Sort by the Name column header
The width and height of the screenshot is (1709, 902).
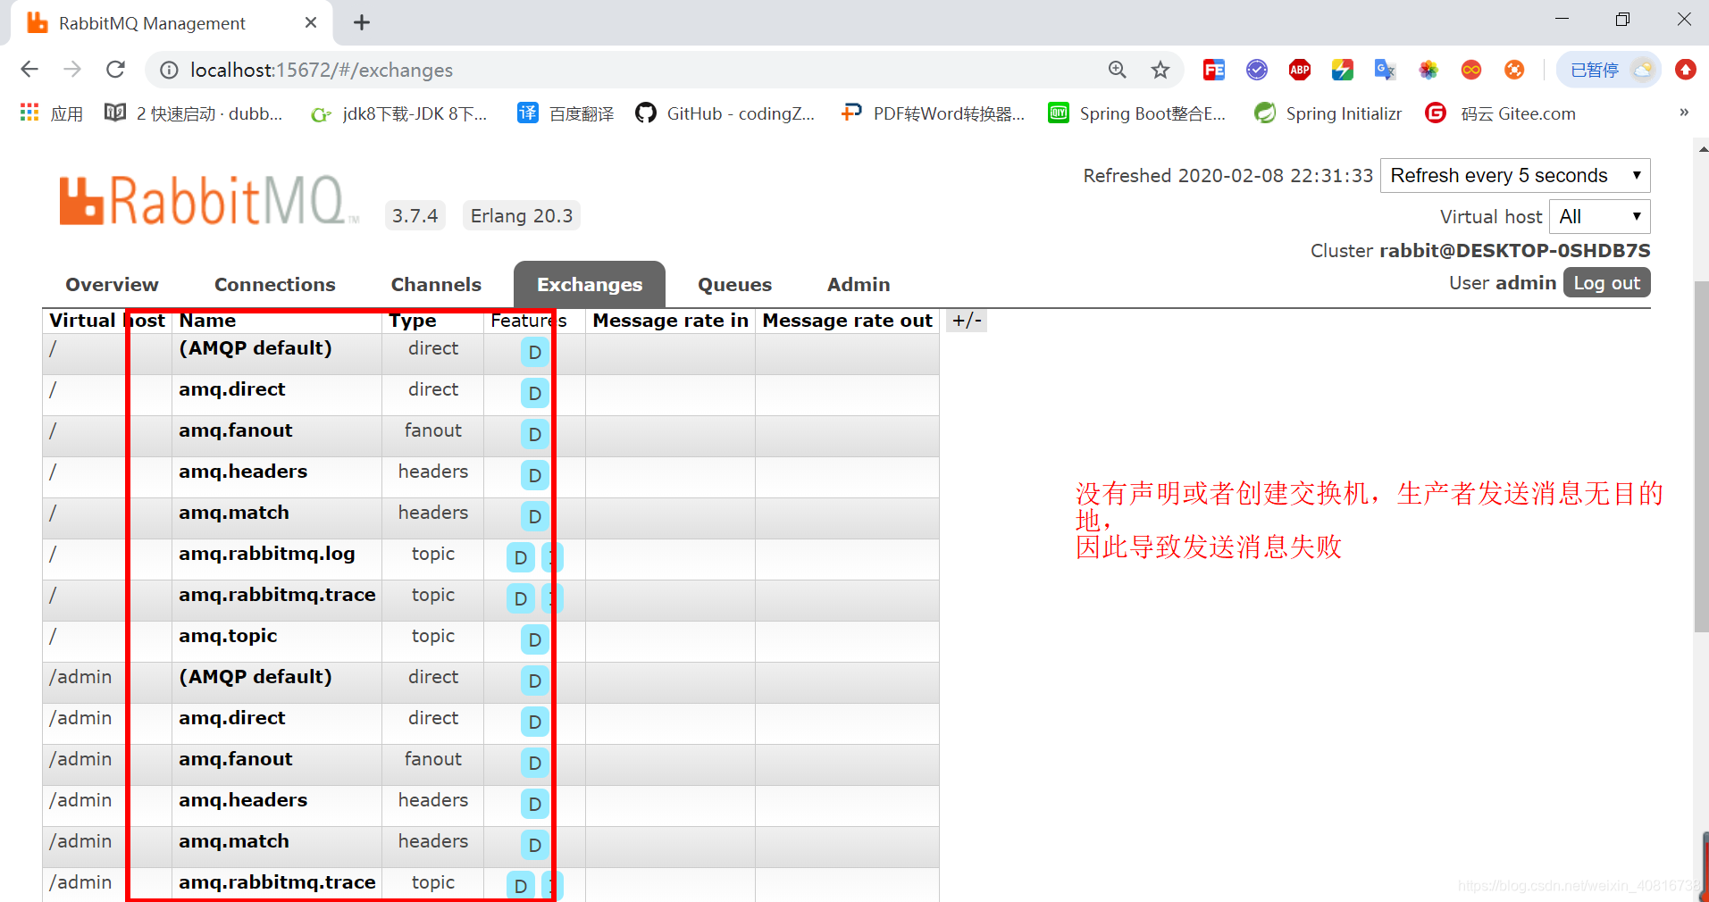tap(207, 321)
